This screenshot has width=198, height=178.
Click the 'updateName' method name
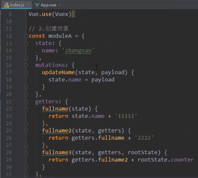point(58,72)
